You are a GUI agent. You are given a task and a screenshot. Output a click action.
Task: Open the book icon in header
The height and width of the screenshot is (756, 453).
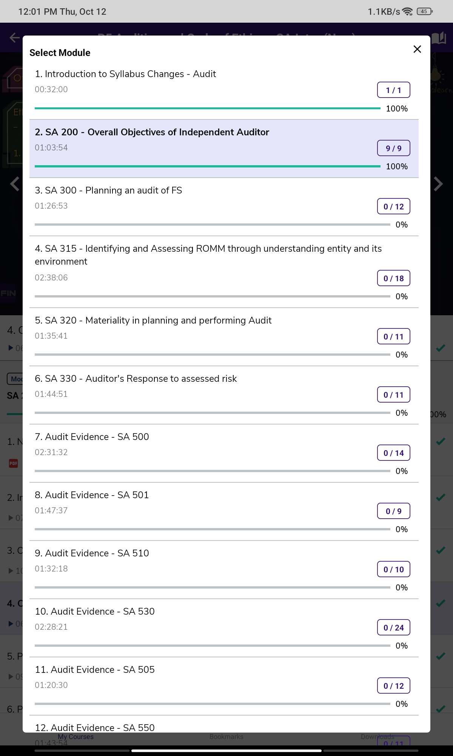439,38
